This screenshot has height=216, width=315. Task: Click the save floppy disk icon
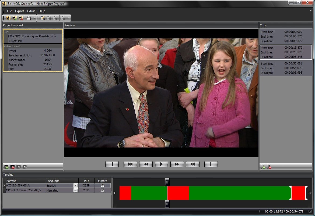[29, 18]
